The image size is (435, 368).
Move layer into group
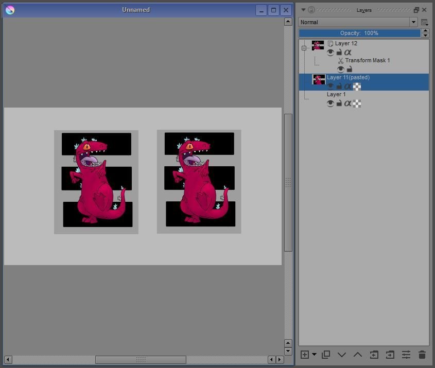click(390, 355)
